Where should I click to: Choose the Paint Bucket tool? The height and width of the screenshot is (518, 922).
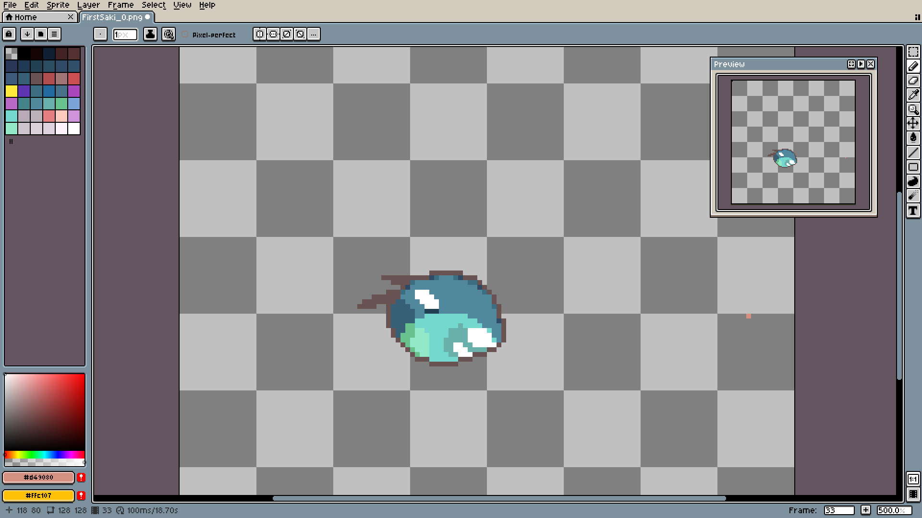[x=913, y=138]
